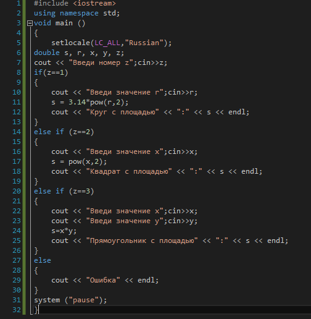The image size is (311, 319).
Task: Place cursor on the #include <iostream> line
Action: click(75, 3)
